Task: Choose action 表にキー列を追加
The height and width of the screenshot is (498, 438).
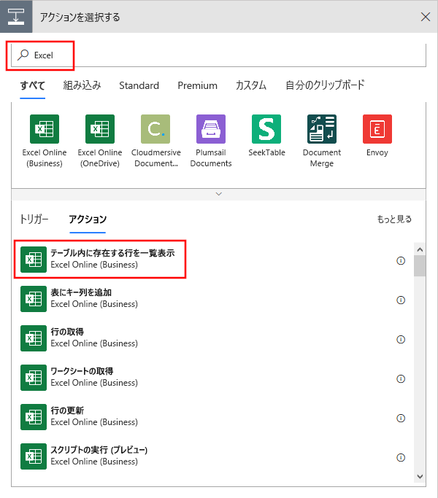Action: 213,299
